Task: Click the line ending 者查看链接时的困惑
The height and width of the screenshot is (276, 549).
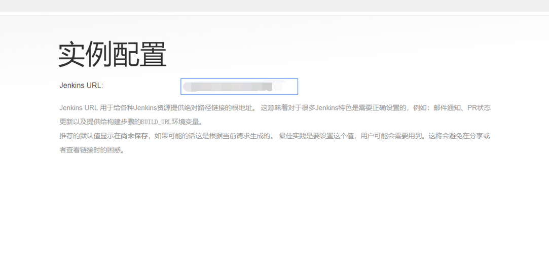Action: click(x=92, y=150)
